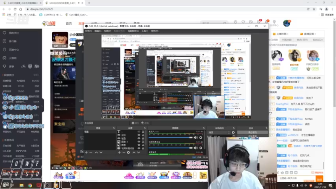Expand 直播回看 arrow link
This screenshot has height=189, width=336.
point(308,34)
